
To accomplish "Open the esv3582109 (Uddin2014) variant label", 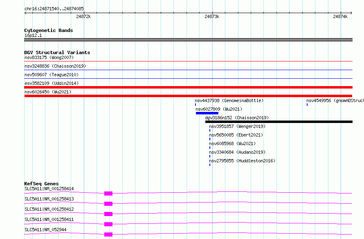I will [52, 83].
